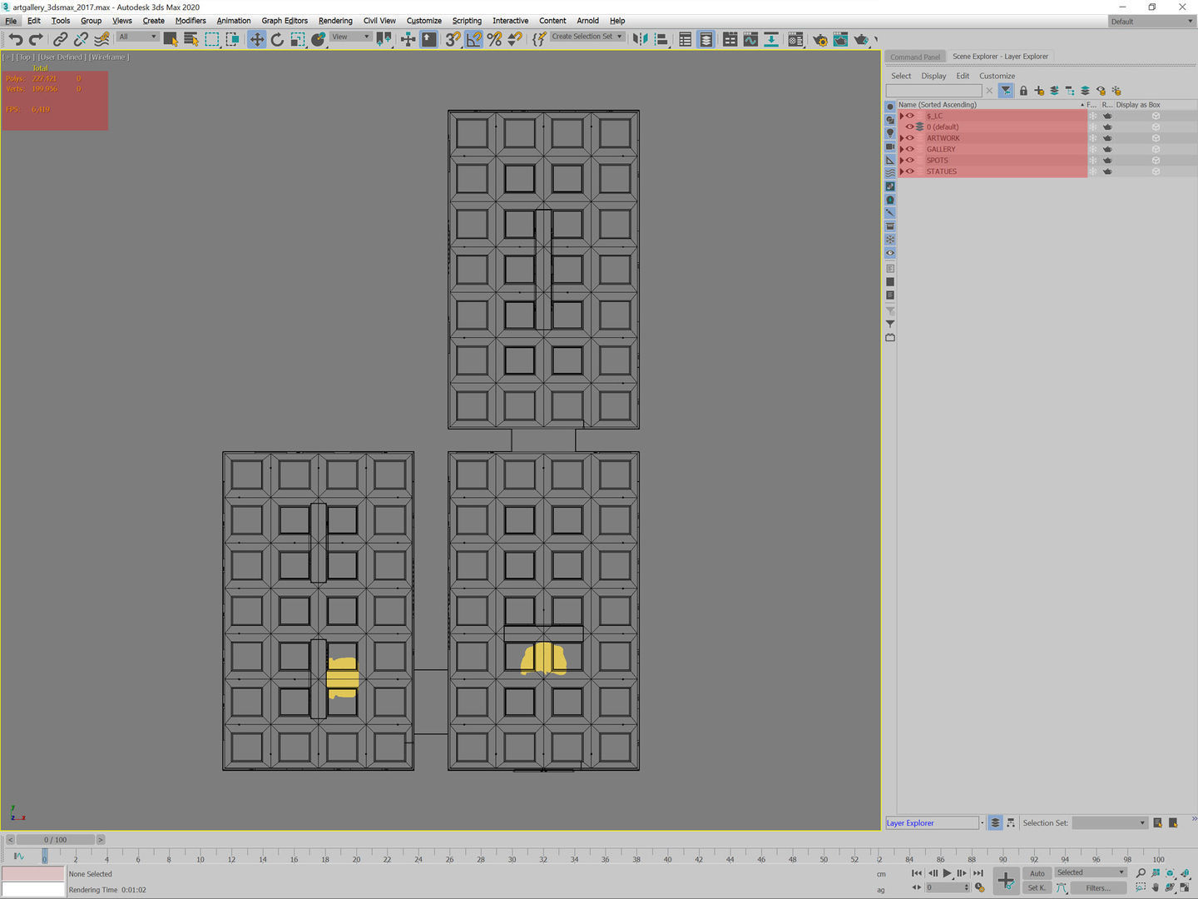The image size is (1198, 899).
Task: Click the Play Animation button
Action: 947,873
